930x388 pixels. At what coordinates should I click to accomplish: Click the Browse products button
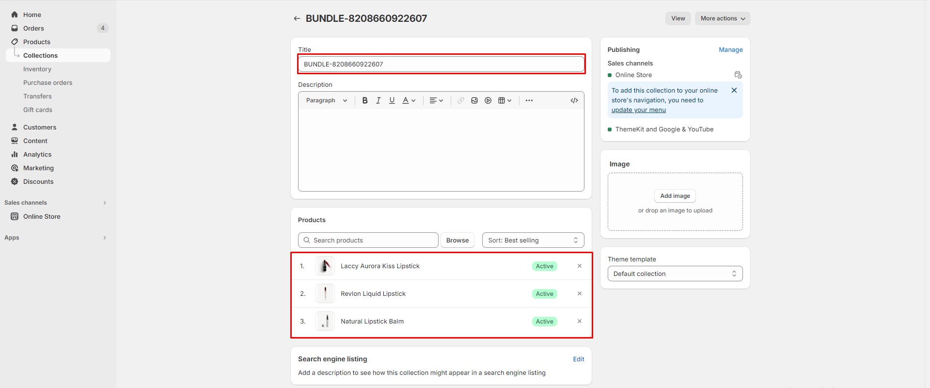[x=457, y=240]
